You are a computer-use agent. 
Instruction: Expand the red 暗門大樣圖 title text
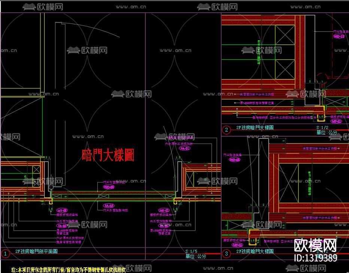click(x=109, y=153)
